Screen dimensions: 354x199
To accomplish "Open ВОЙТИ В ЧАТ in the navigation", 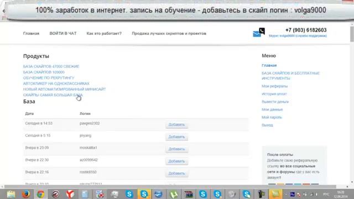I will pyautogui.click(x=63, y=33).
